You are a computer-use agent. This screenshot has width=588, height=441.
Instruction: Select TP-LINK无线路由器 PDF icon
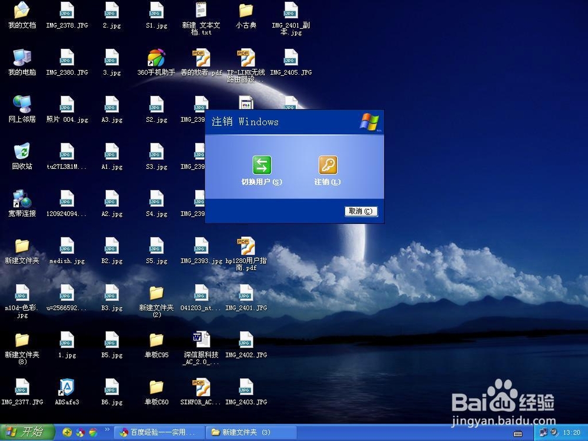(246, 58)
